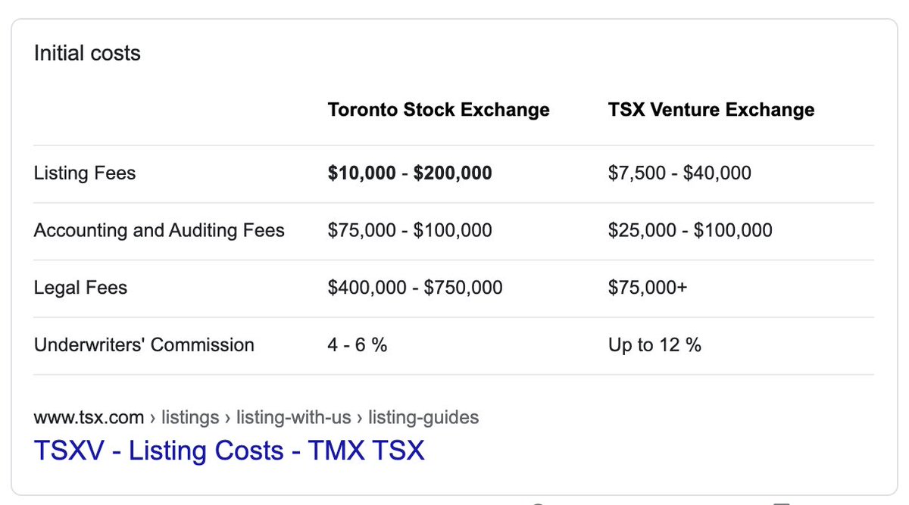The height and width of the screenshot is (505, 909).
Task: Click the Underwriters' Commission row label
Action: coord(144,345)
